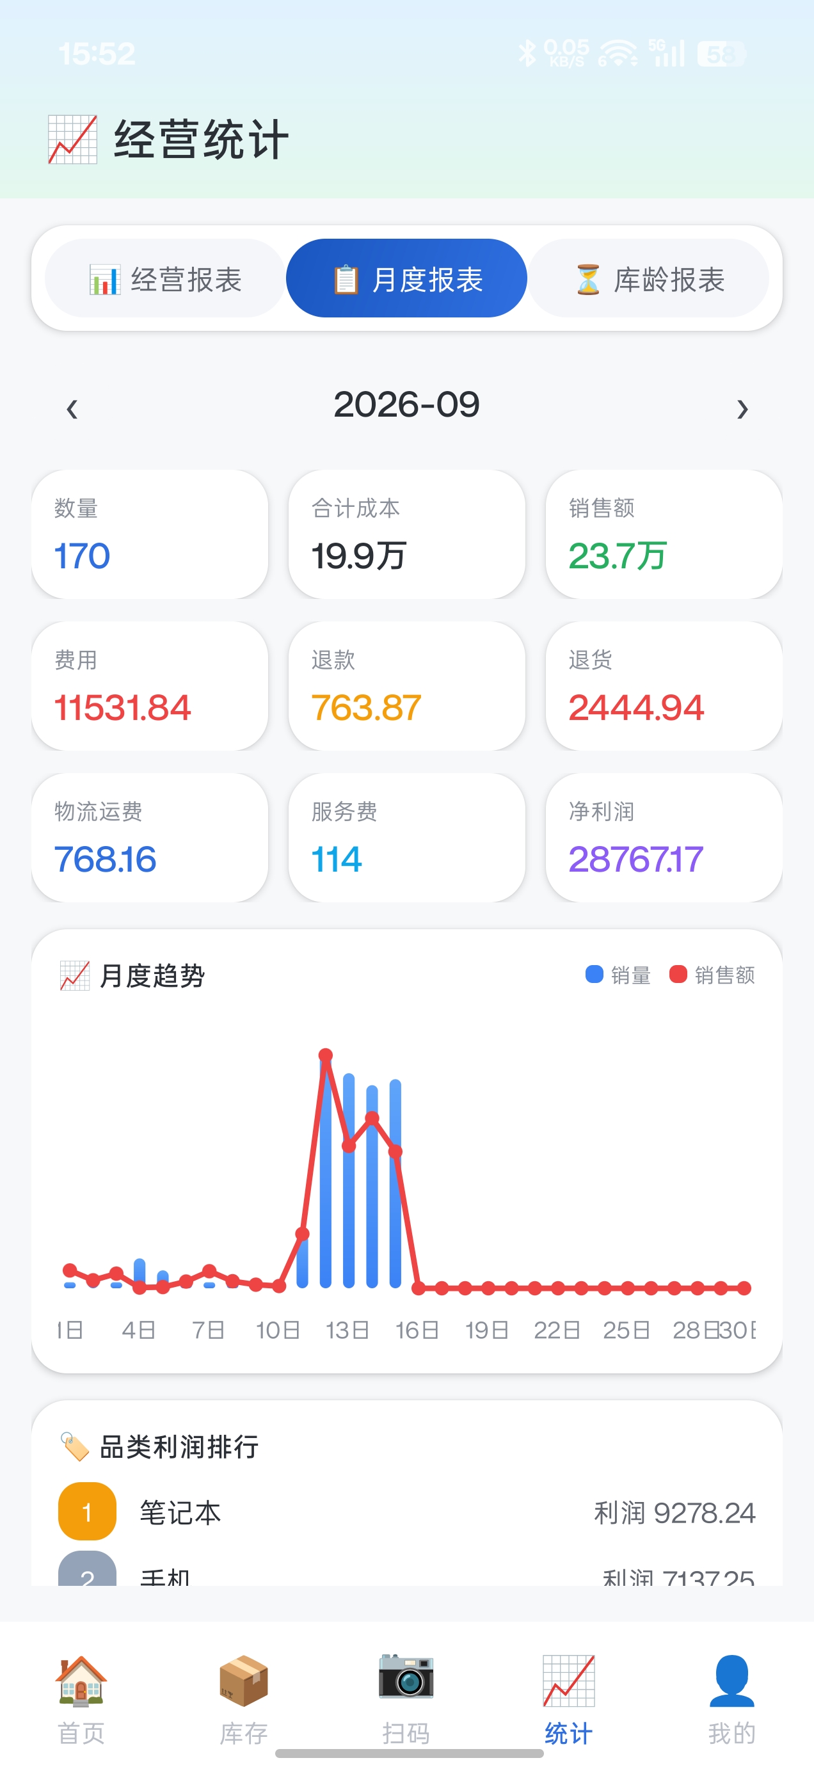Tap battery indicator in status bar
The width and height of the screenshot is (814, 1774).
pos(721,54)
